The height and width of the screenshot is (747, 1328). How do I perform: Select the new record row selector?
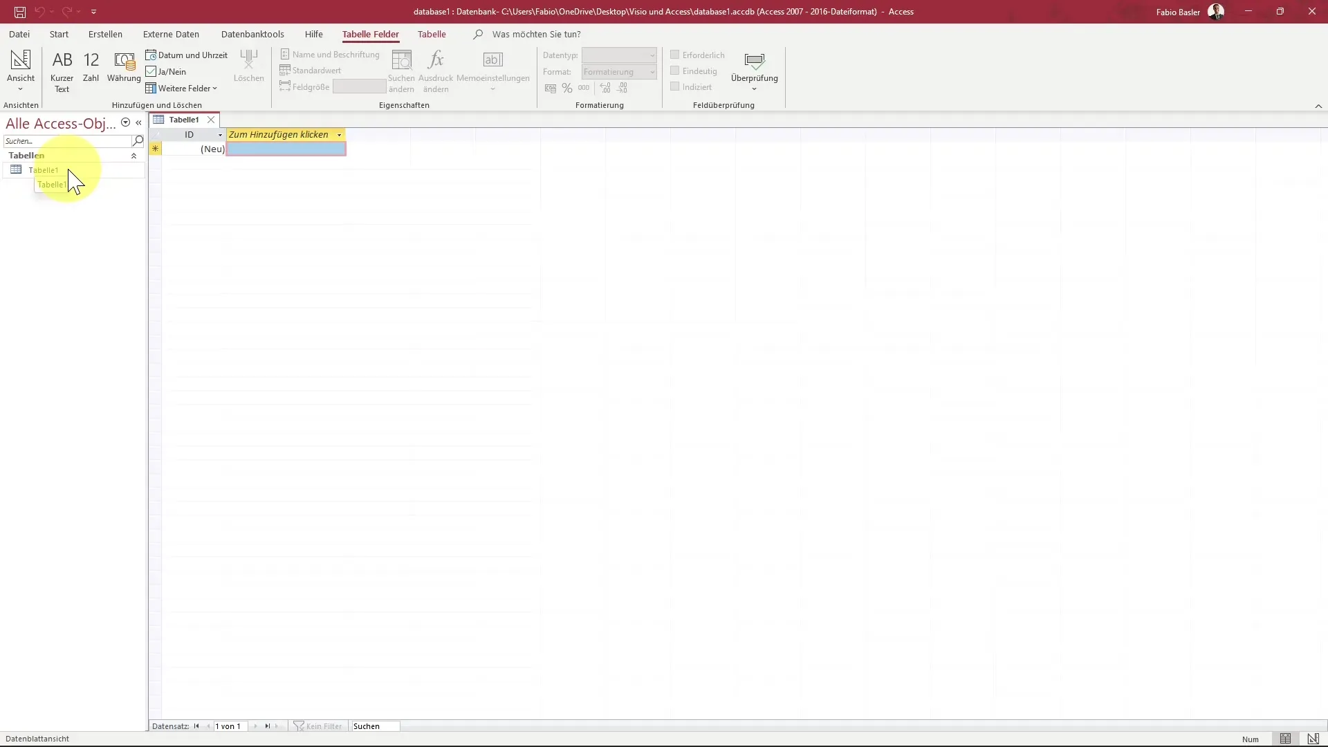tap(155, 149)
